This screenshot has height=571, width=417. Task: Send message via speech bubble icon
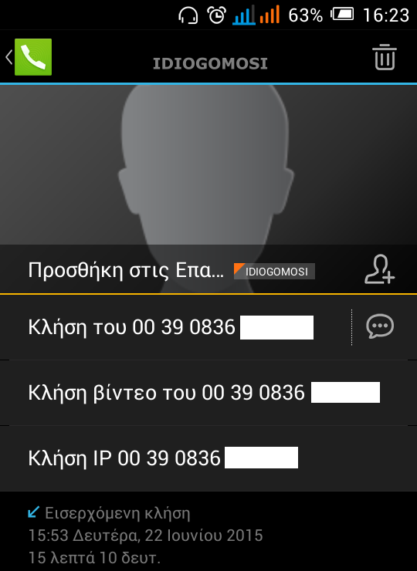(380, 326)
